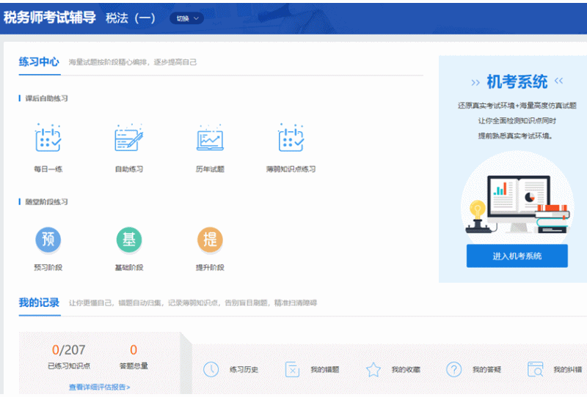Switch to the 练习中心 tab
The height and width of the screenshot is (397, 587).
39,62
